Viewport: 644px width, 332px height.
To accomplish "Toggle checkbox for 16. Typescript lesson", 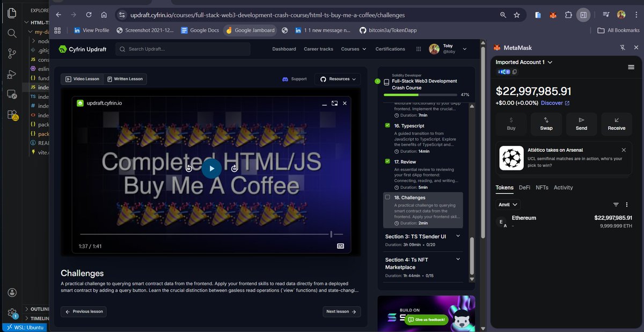I will [388, 126].
